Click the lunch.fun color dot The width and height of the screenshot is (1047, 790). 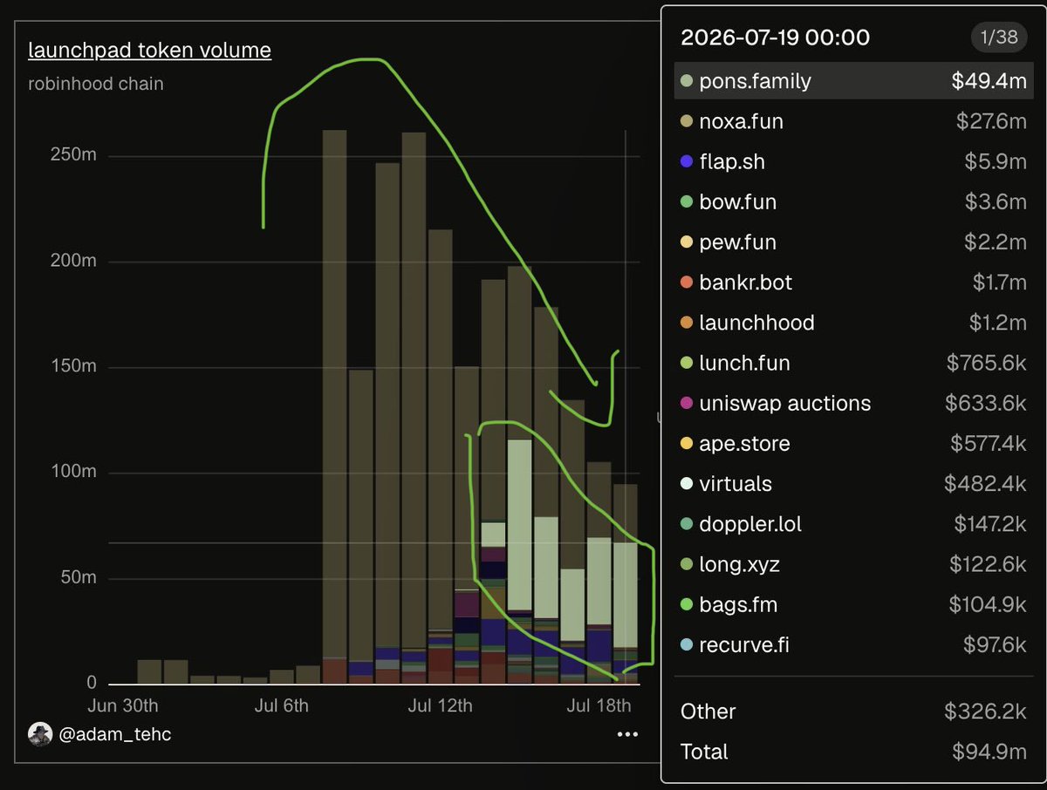pyautogui.click(x=687, y=363)
